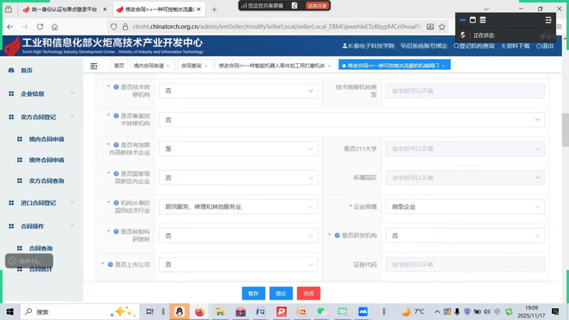
Task: Click help icon beside 是否研发机构
Action: point(337,236)
